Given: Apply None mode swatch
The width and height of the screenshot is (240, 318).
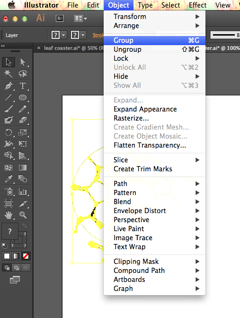Looking at the screenshot, I should pyautogui.click(x=26, y=256).
